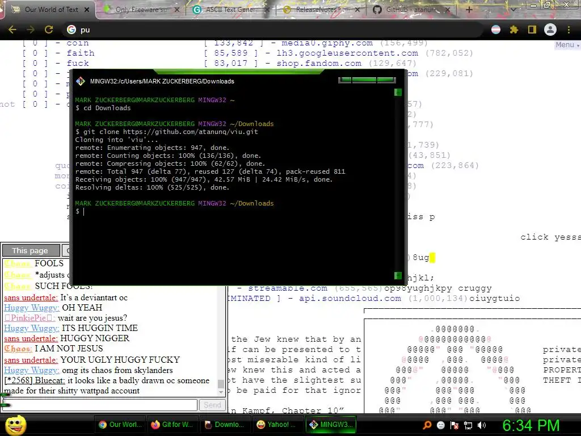Click Huggy Wuggy beside 'omg its chaos'
The image size is (581, 436).
(x=32, y=370)
